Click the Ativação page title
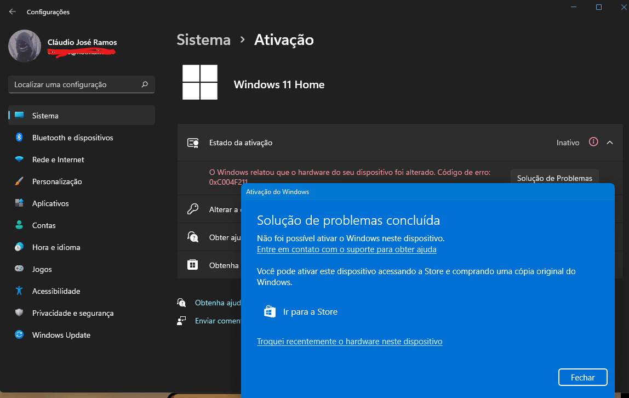Image resolution: width=629 pixels, height=398 pixels. (284, 39)
